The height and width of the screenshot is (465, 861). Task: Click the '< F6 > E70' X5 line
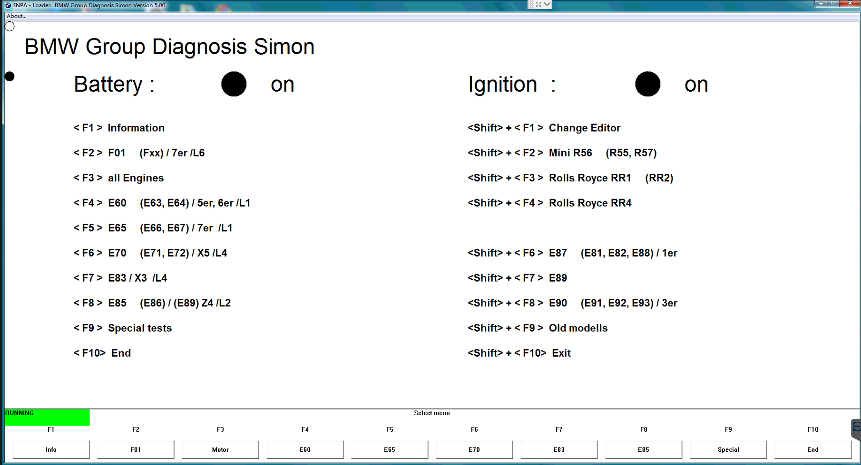150,253
